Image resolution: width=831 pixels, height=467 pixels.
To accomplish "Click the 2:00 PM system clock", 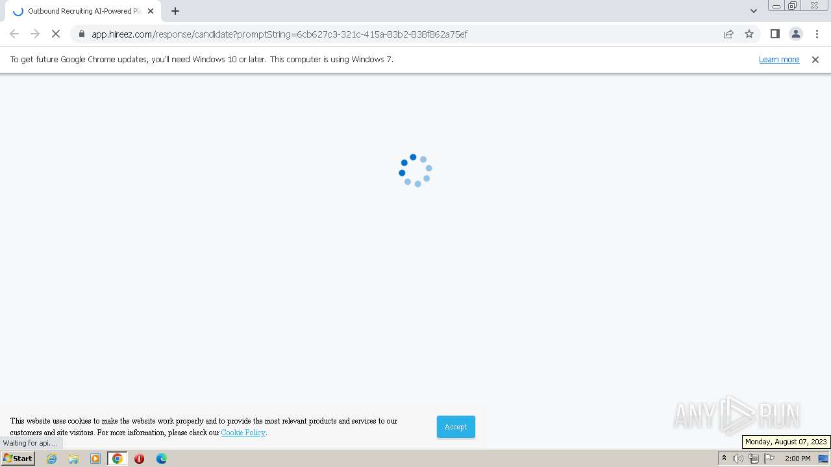I will [x=797, y=459].
